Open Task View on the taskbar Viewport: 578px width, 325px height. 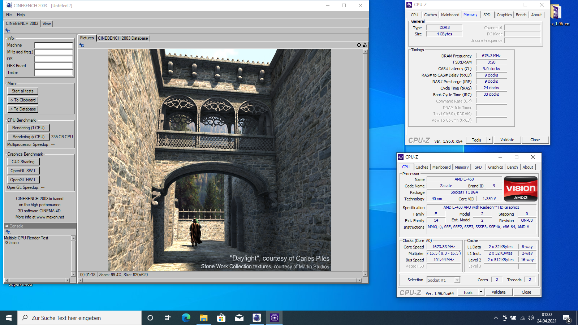[x=168, y=318]
